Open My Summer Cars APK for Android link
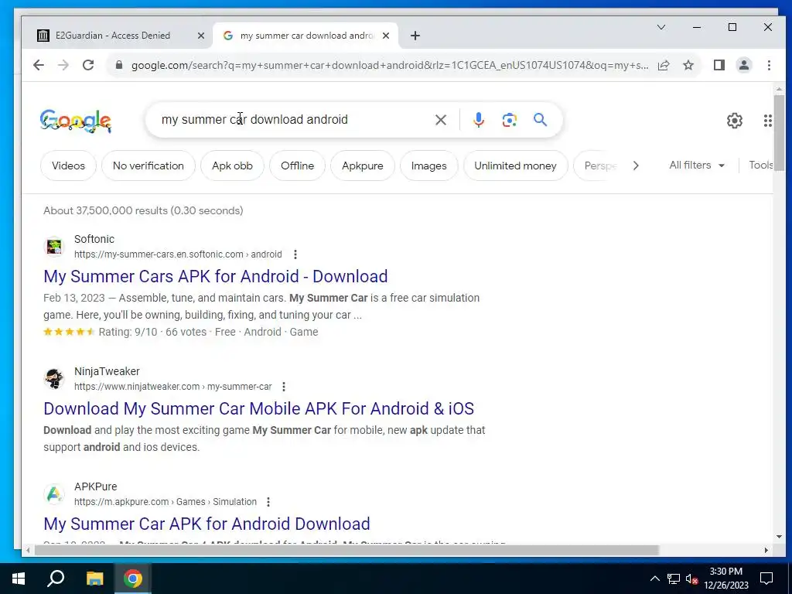Viewport: 792px width, 594px height. 216,276
